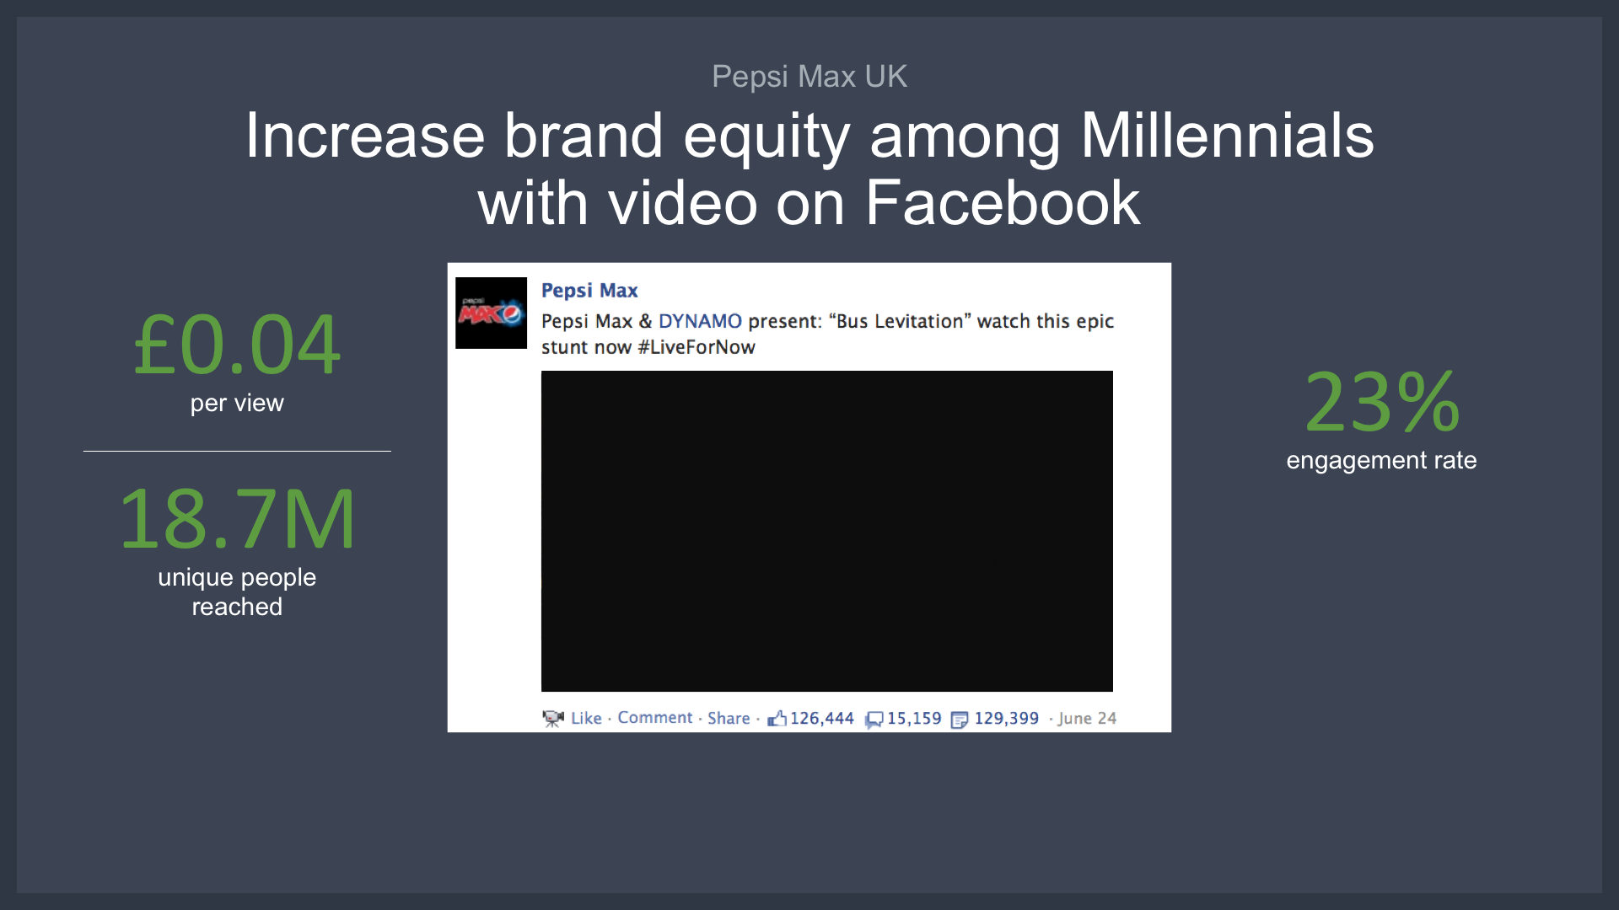Click the Like link under the video

coord(586,718)
